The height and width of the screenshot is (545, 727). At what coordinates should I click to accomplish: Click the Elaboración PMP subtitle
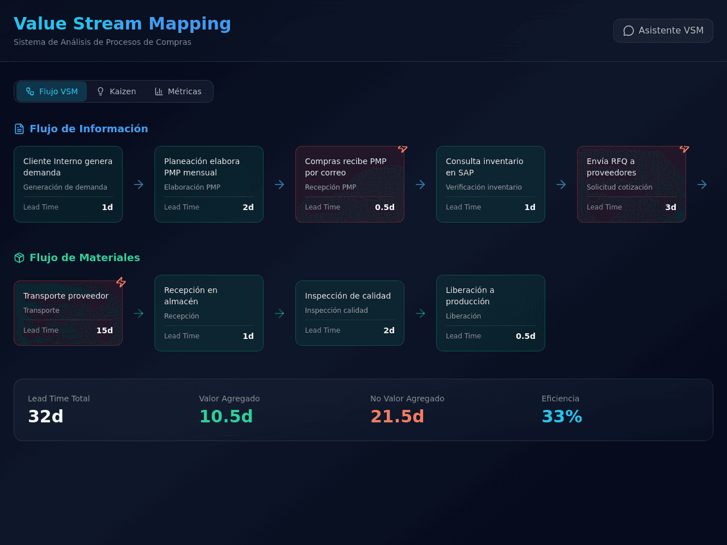pos(193,187)
